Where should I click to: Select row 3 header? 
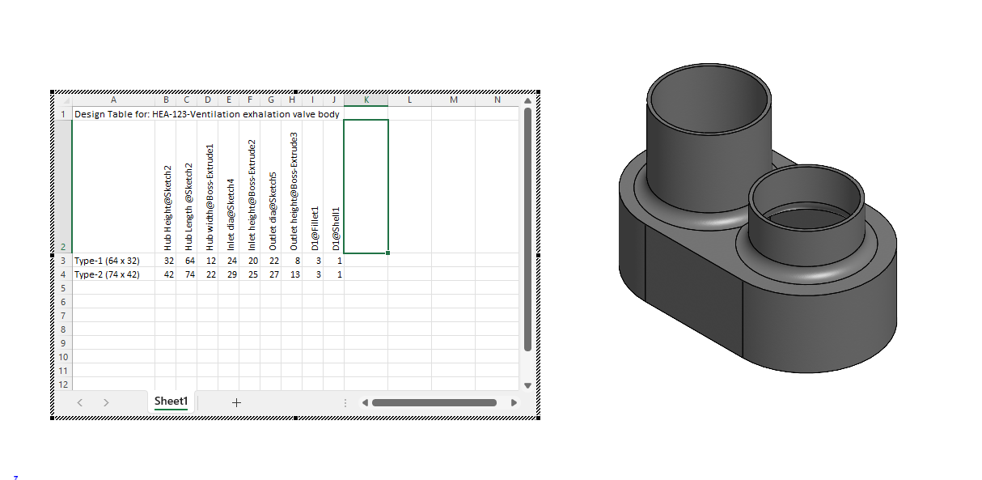click(63, 261)
